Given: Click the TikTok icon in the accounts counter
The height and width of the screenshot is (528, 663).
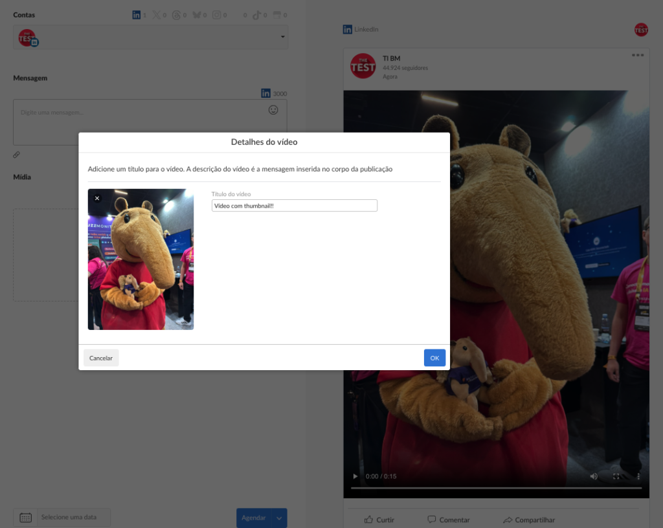Looking at the screenshot, I should point(256,15).
